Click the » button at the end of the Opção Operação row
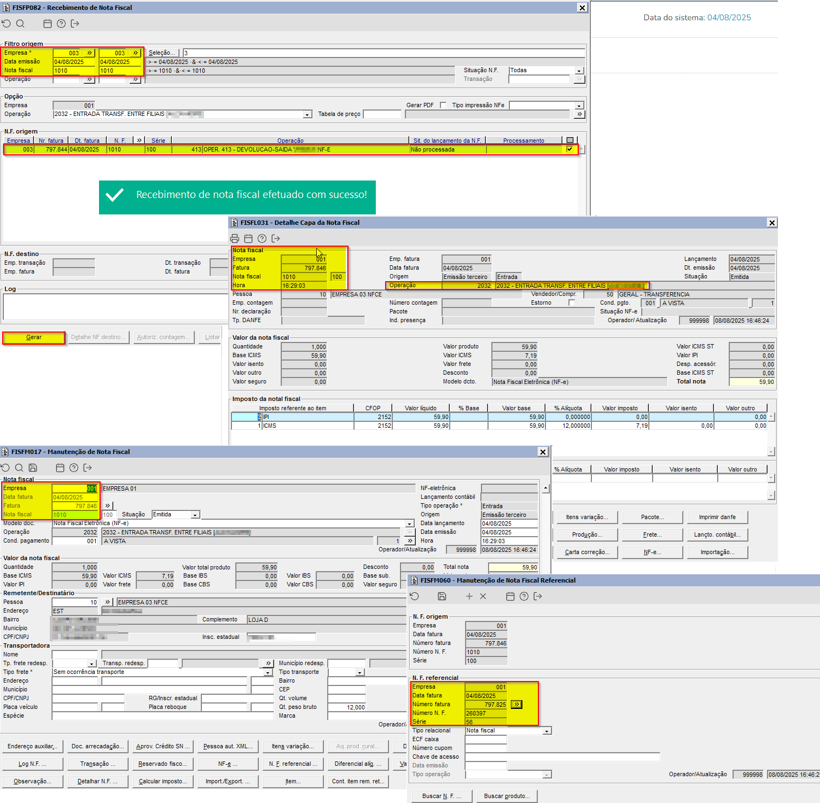The image size is (820, 803). pyautogui.click(x=579, y=114)
